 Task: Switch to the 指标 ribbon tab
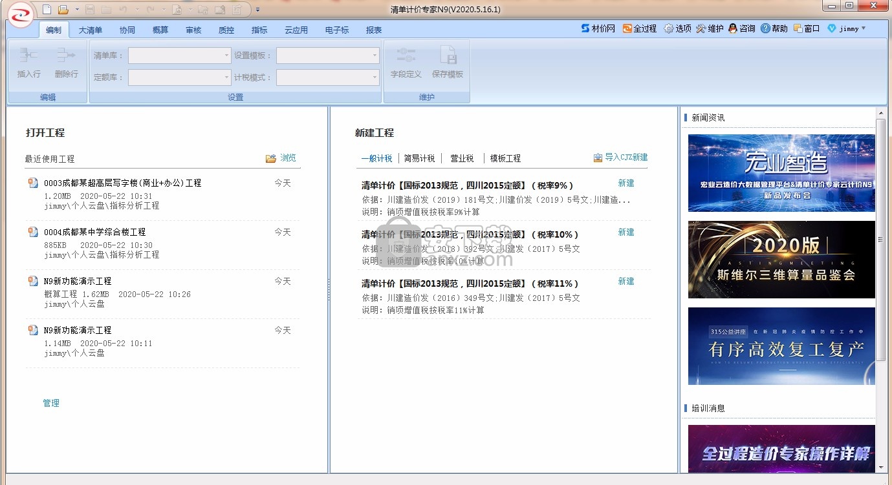coord(259,30)
